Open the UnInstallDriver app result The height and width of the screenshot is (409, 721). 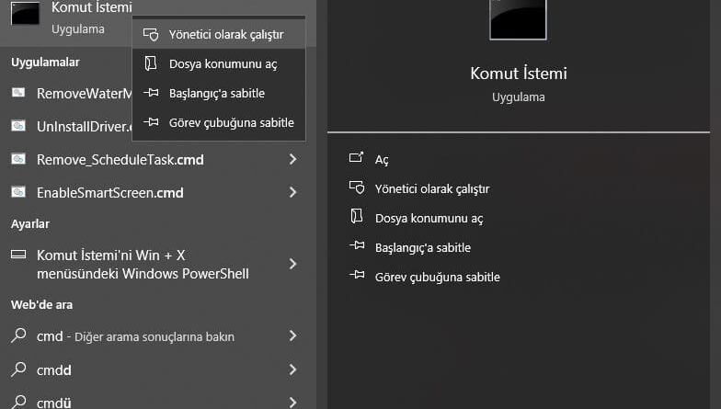pyautogui.click(x=74, y=126)
